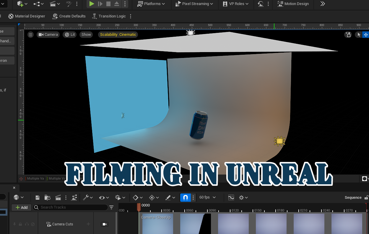369x234 pixels.
Task: Click the Skip frame advance button
Action: coord(100,4)
